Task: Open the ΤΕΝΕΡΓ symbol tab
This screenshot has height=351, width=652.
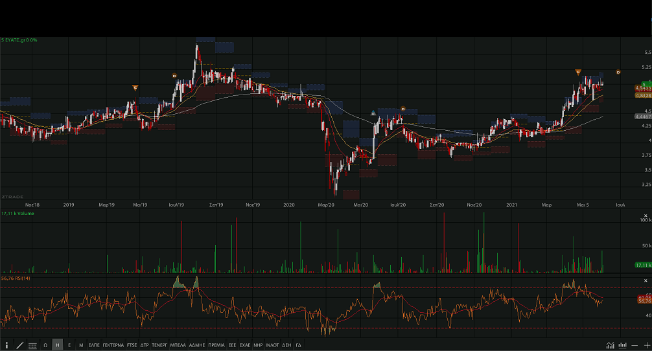Action: (159, 345)
